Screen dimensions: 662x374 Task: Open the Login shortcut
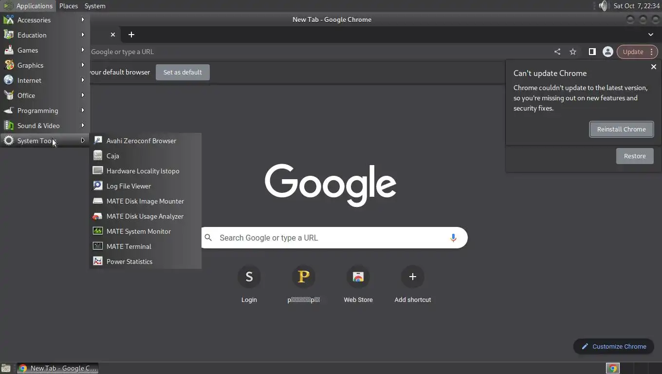pos(249,284)
